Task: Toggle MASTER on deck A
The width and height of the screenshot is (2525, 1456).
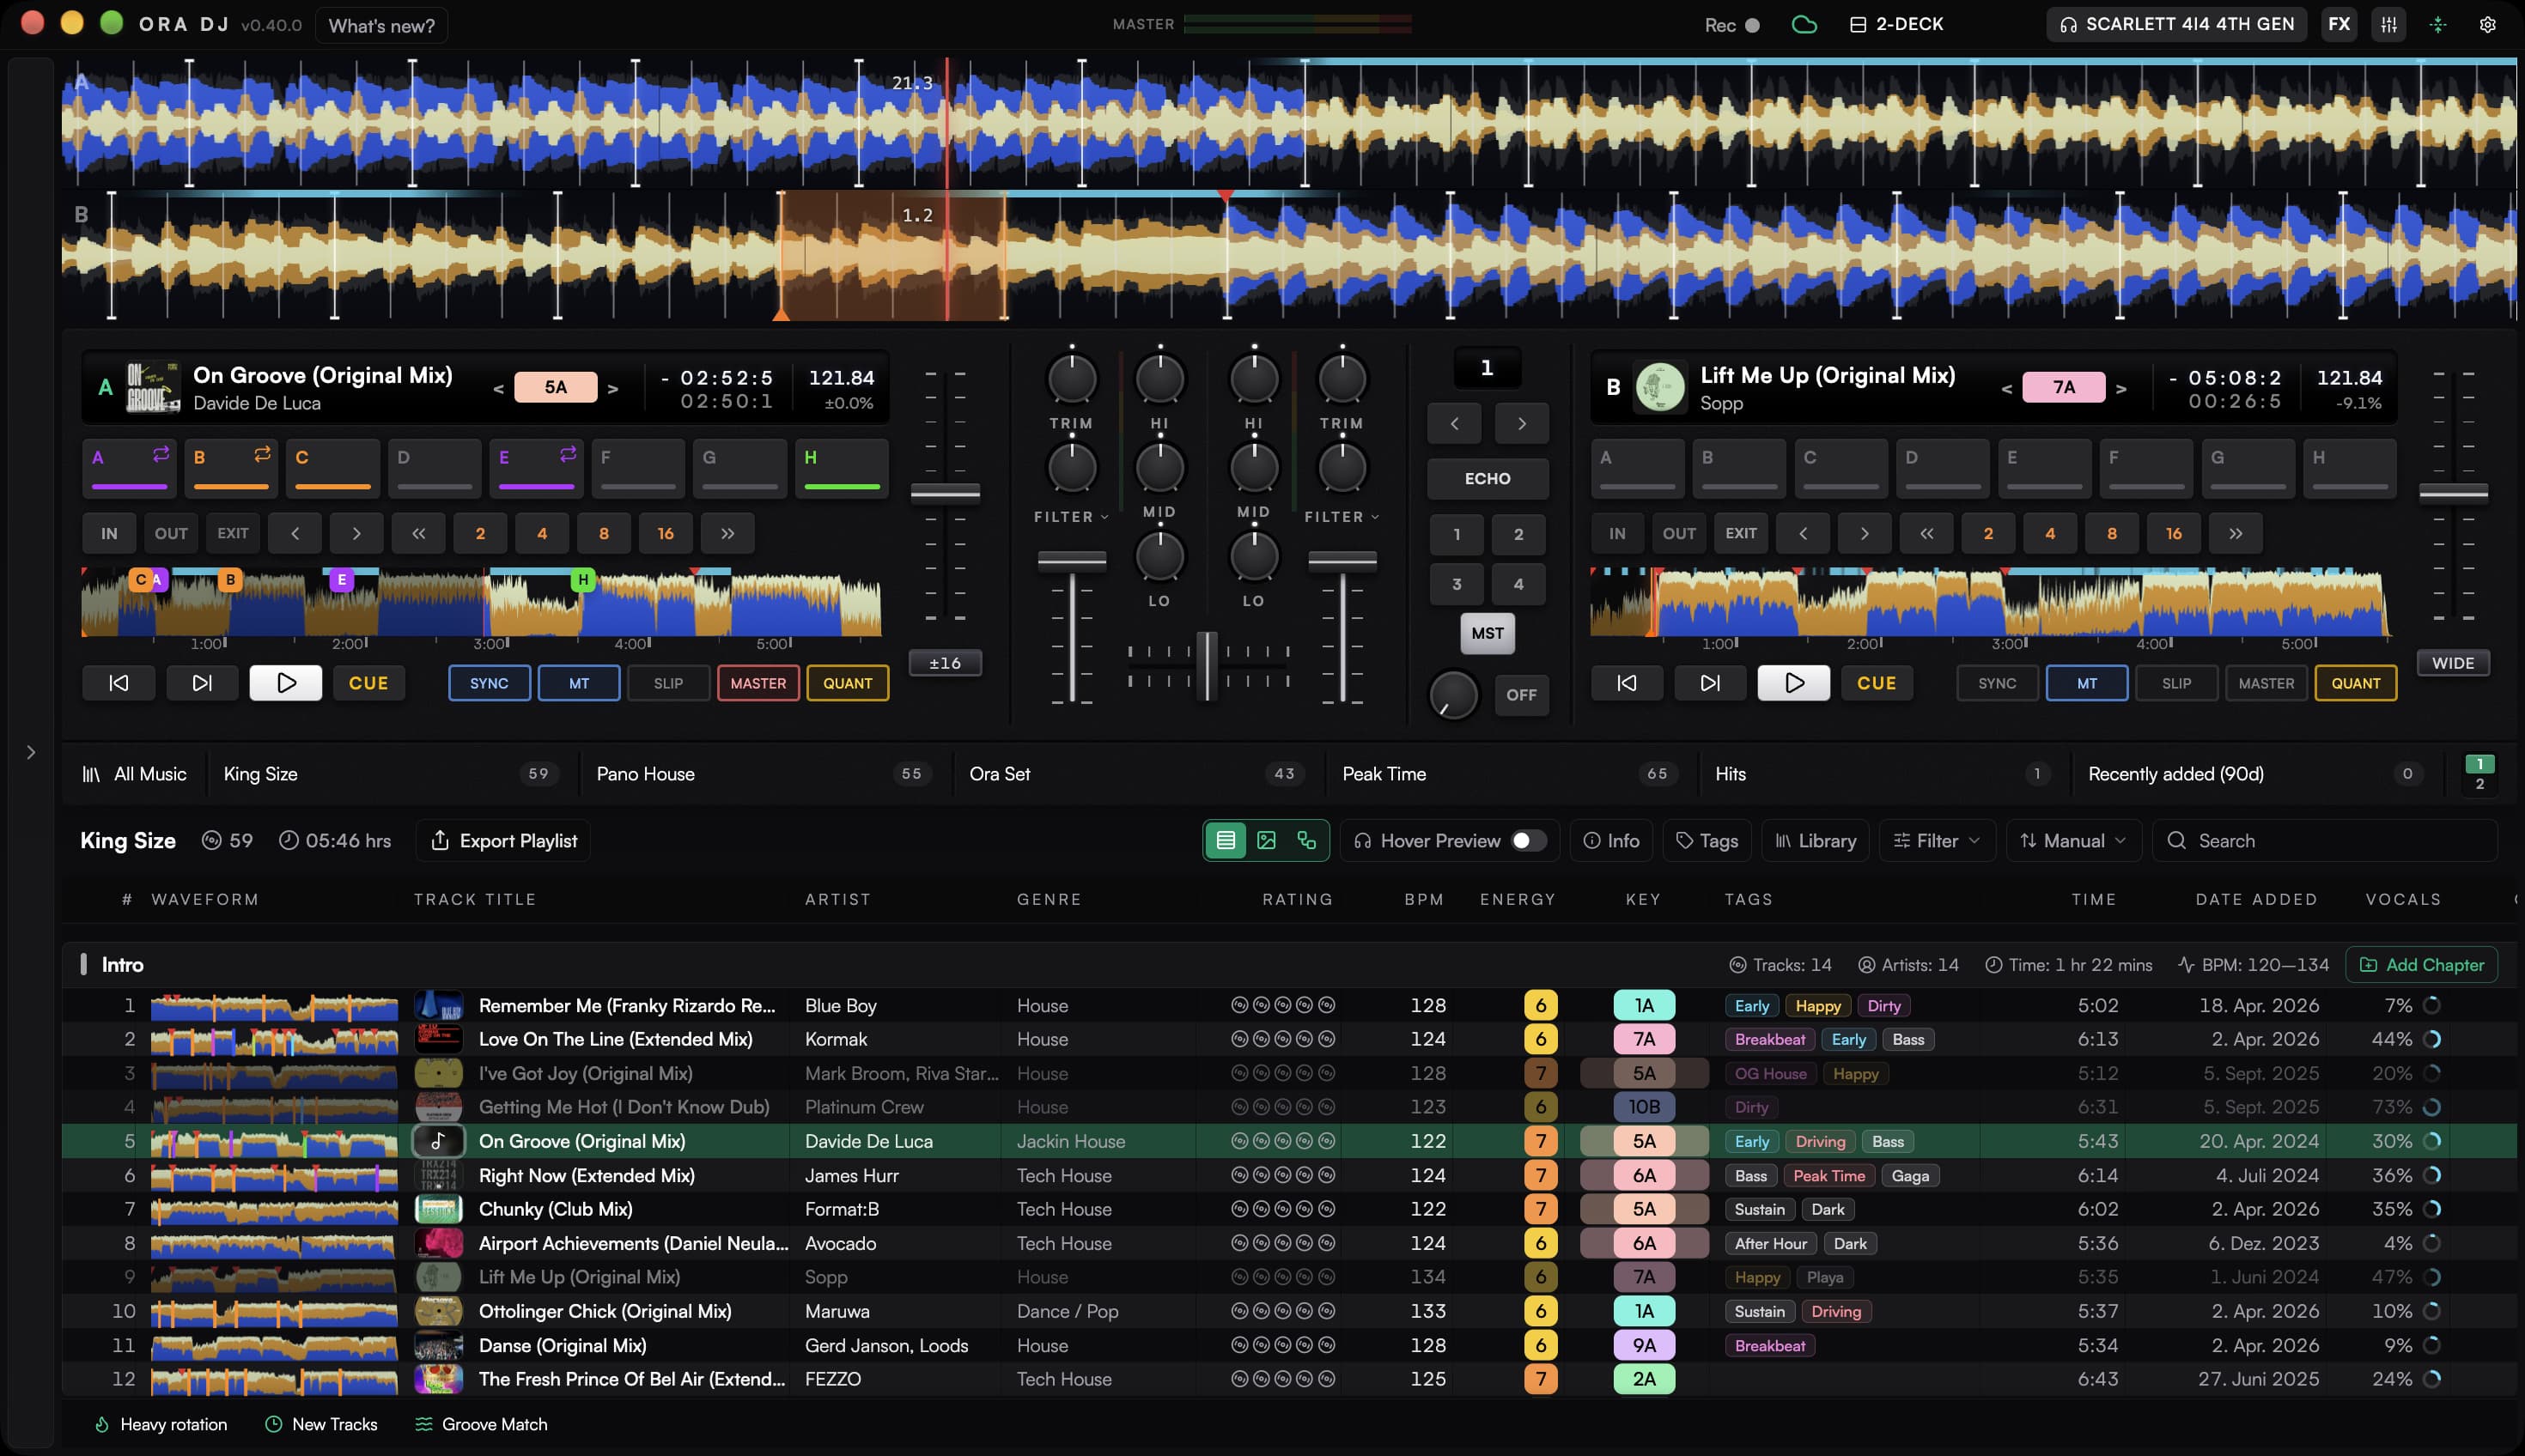Action: (758, 683)
